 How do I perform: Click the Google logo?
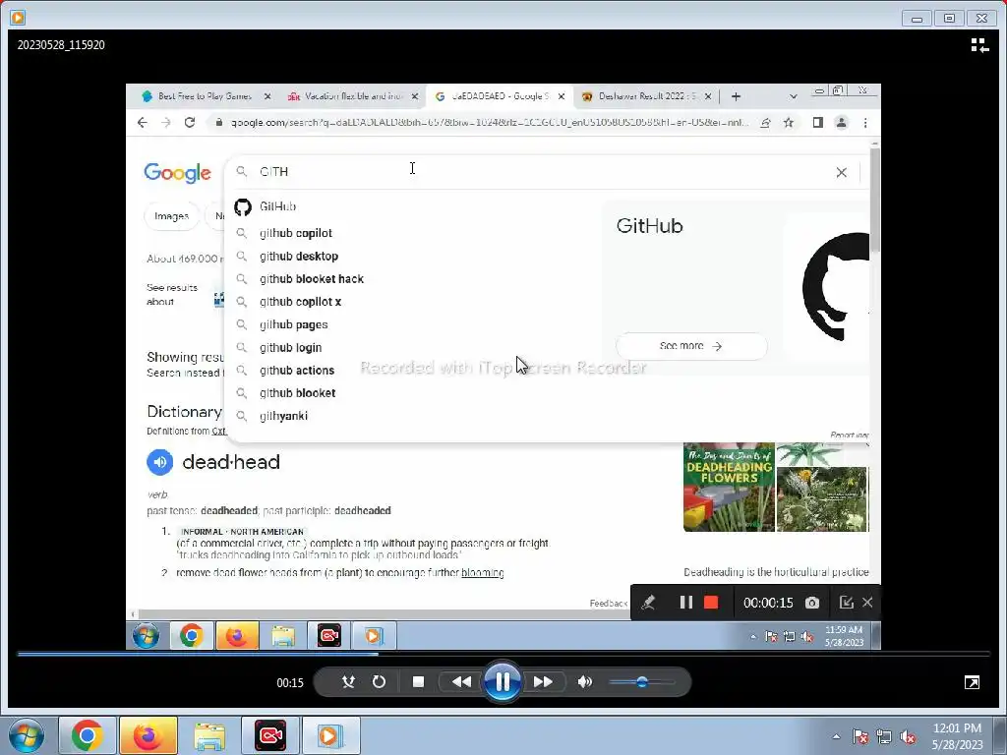click(177, 172)
